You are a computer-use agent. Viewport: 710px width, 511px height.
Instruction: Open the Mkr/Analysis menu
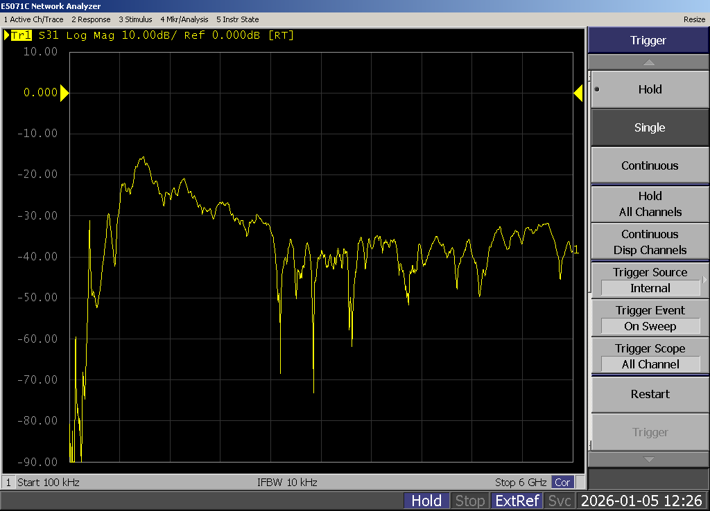click(x=184, y=19)
